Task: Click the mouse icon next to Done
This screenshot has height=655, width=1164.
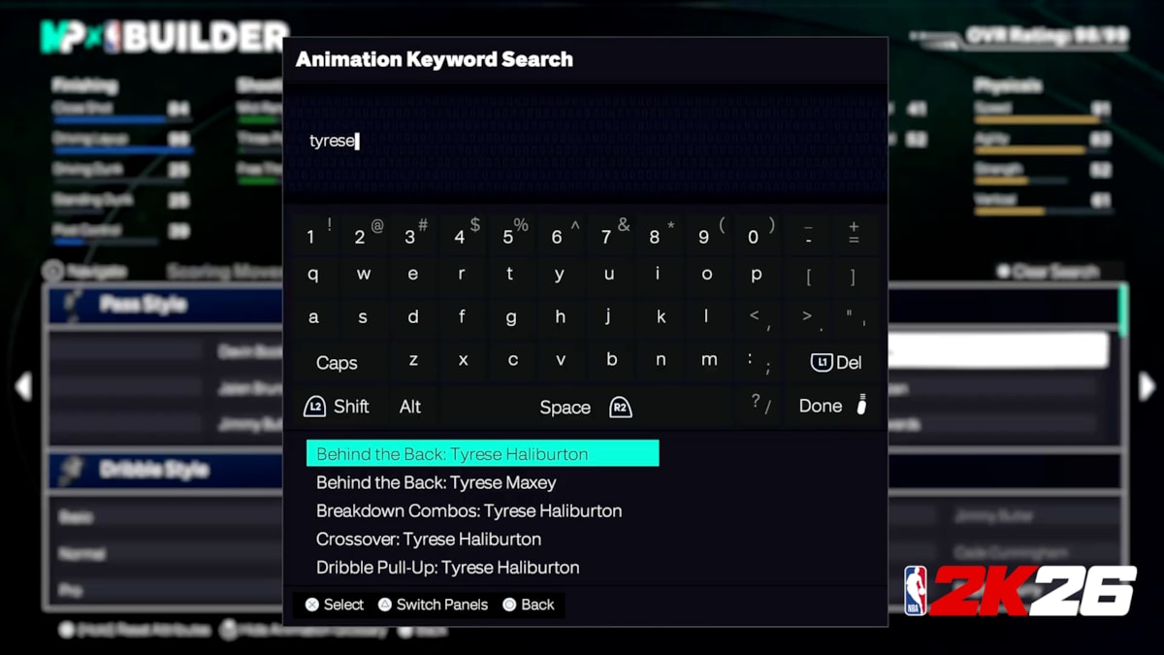Action: (862, 405)
